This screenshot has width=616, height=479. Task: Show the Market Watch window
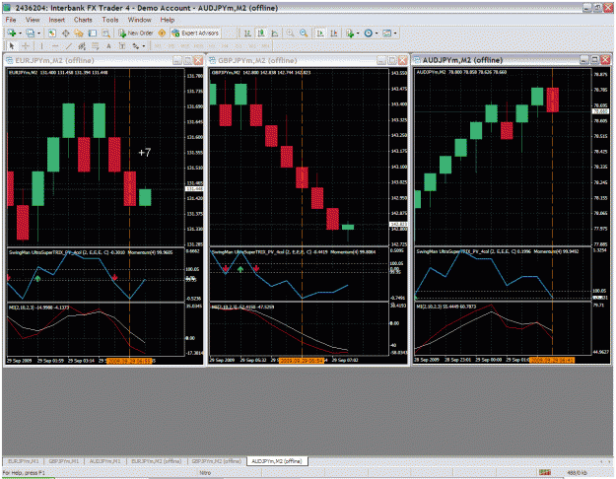coord(52,34)
